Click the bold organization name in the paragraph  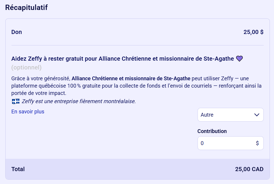pos(131,79)
